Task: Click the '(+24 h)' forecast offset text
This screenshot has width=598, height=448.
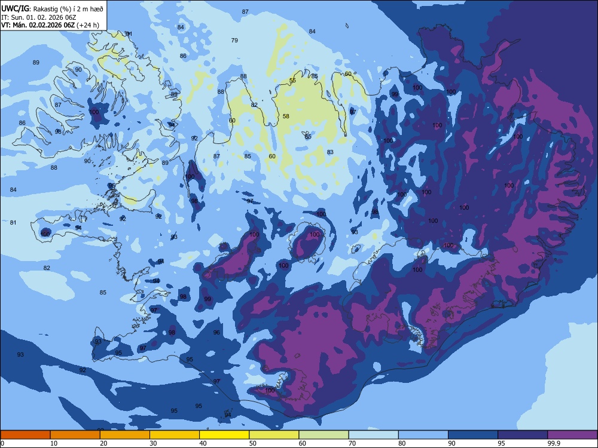Action: coord(88,25)
